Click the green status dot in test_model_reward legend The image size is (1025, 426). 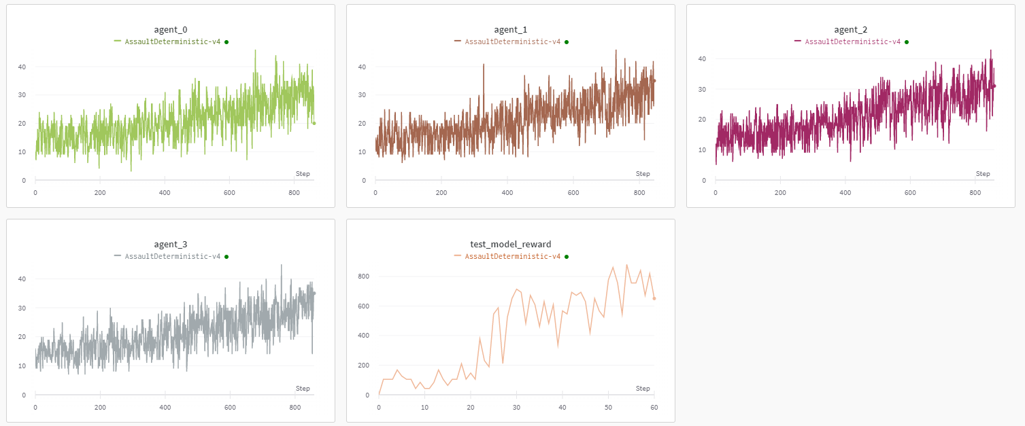(567, 257)
